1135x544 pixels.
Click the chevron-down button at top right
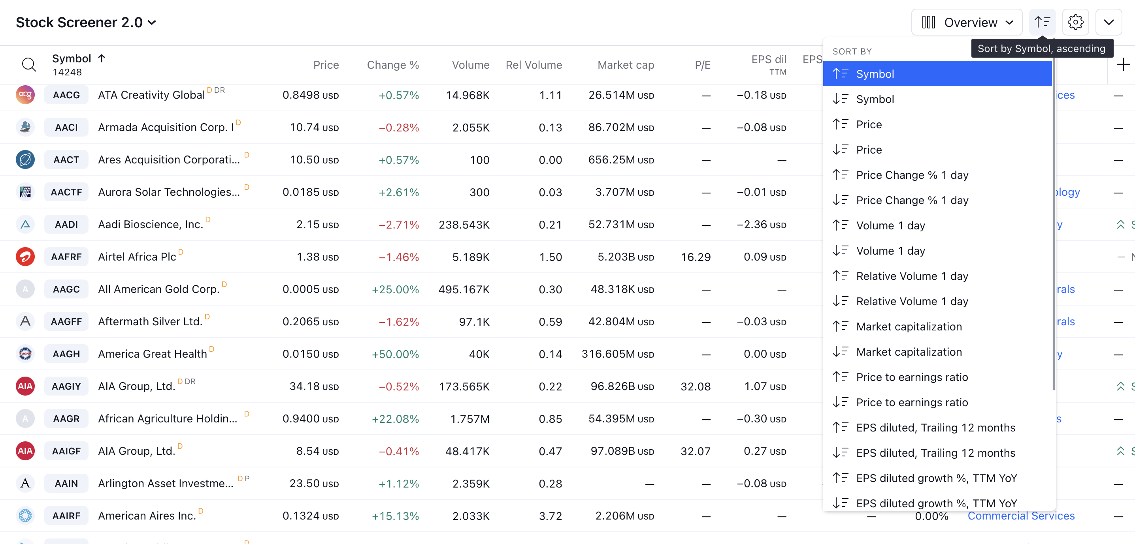(x=1109, y=22)
